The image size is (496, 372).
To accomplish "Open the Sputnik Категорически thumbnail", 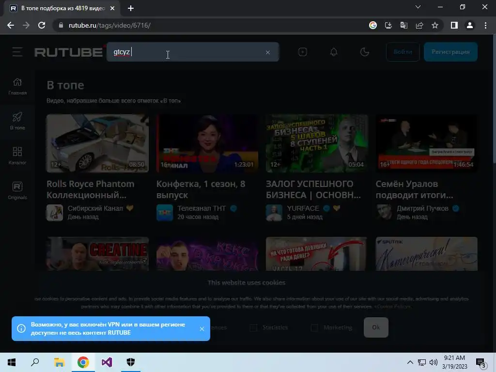I will pyautogui.click(x=426, y=254).
